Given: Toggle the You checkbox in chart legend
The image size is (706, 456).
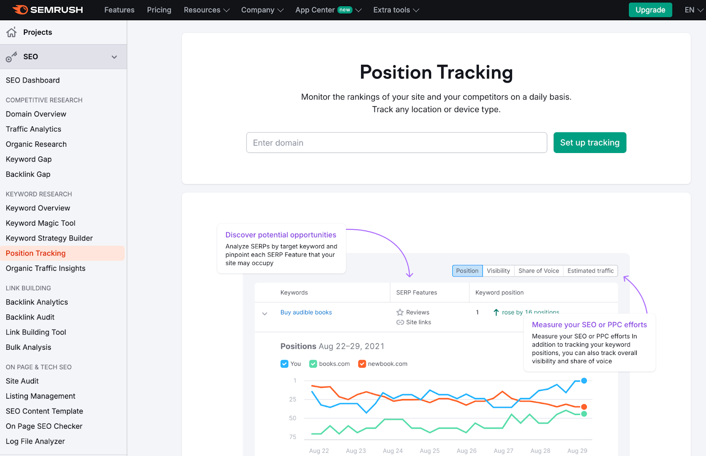Looking at the screenshot, I should [x=284, y=364].
